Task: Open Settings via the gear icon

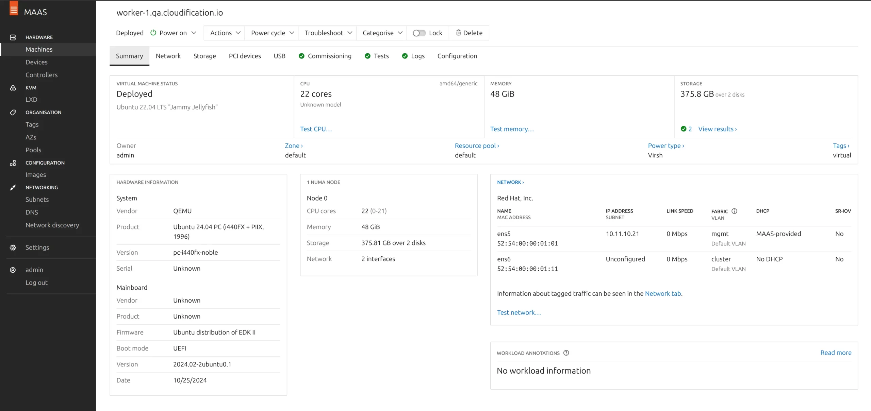Action: pyautogui.click(x=13, y=247)
